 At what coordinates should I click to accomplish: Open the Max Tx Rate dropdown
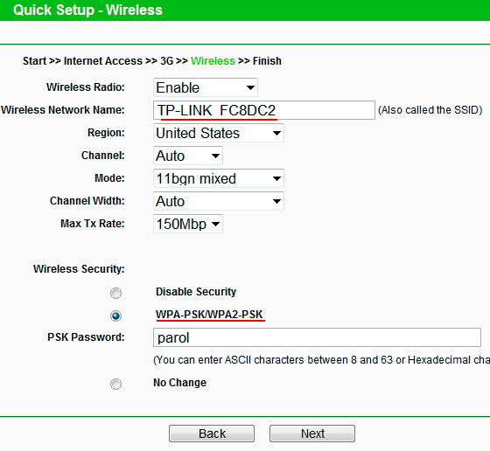[188, 224]
